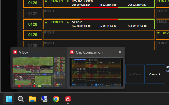Image resolution: width=169 pixels, height=105 pixels.
Task: Select empty clip slot 0120.2
Action: 163,45
